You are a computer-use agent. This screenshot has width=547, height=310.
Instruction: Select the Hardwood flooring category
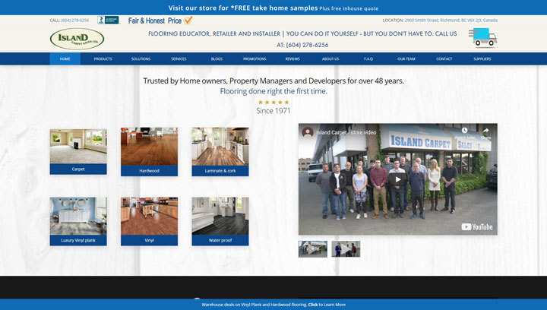pyautogui.click(x=149, y=151)
